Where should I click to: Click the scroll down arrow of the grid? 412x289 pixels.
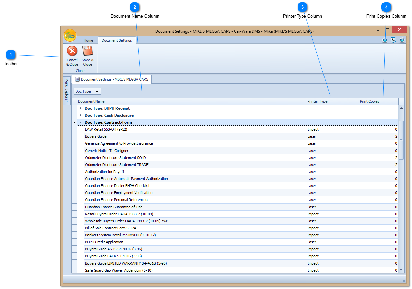(x=401, y=270)
